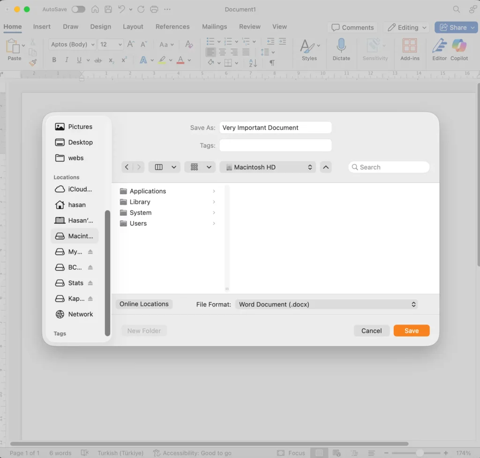
Task: Toggle the AutoSave switch
Action: coord(78,9)
